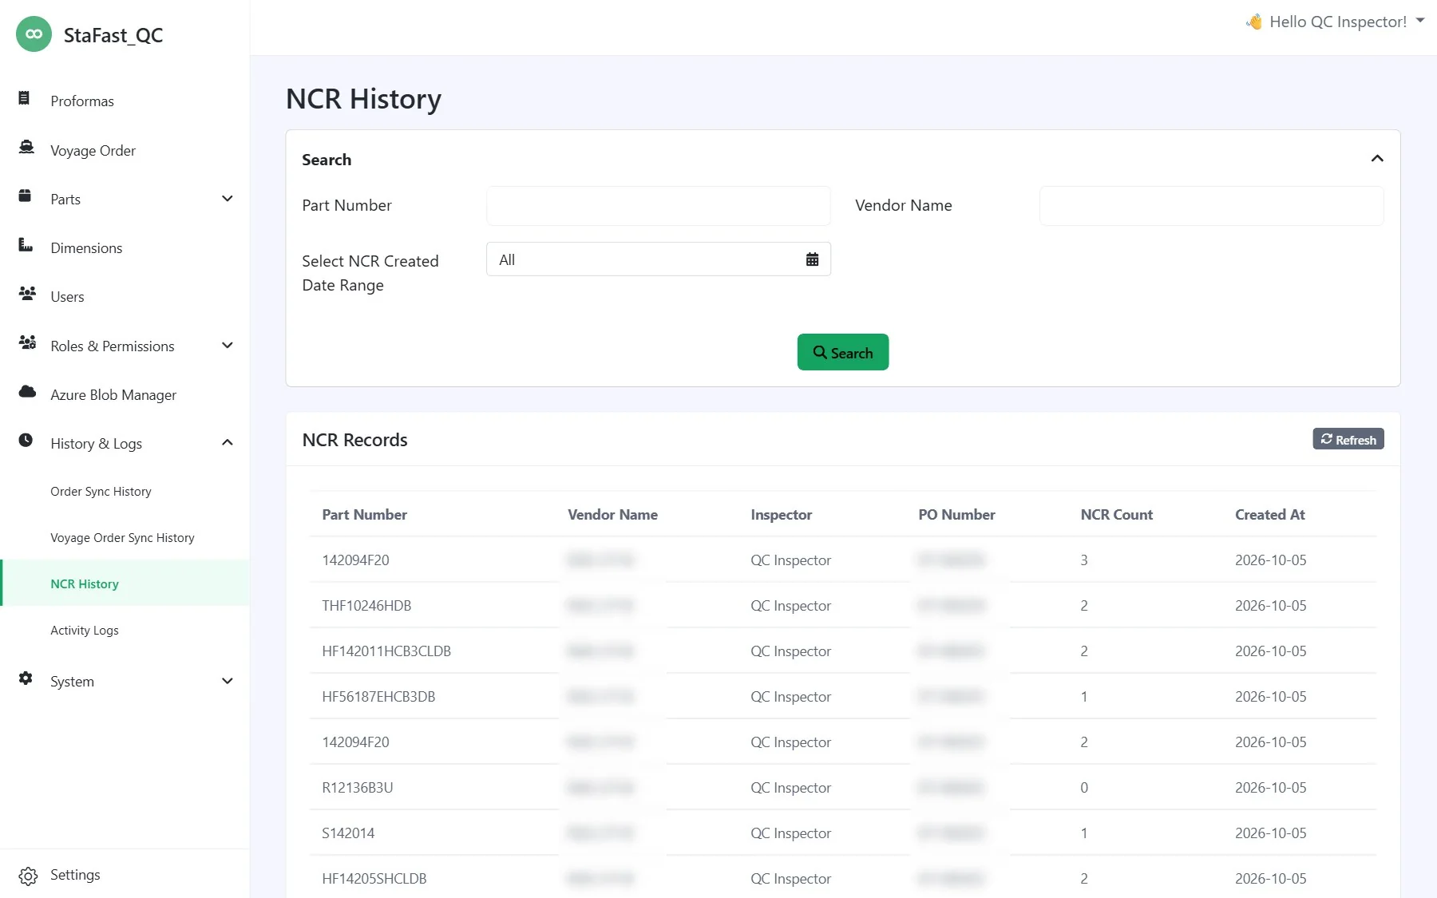Open Voyage Order Sync History page
Image resolution: width=1437 pixels, height=898 pixels.
[122, 538]
